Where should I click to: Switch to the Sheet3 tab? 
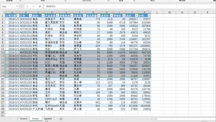[23, 119]
